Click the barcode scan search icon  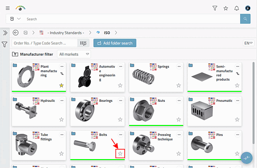tap(83, 43)
